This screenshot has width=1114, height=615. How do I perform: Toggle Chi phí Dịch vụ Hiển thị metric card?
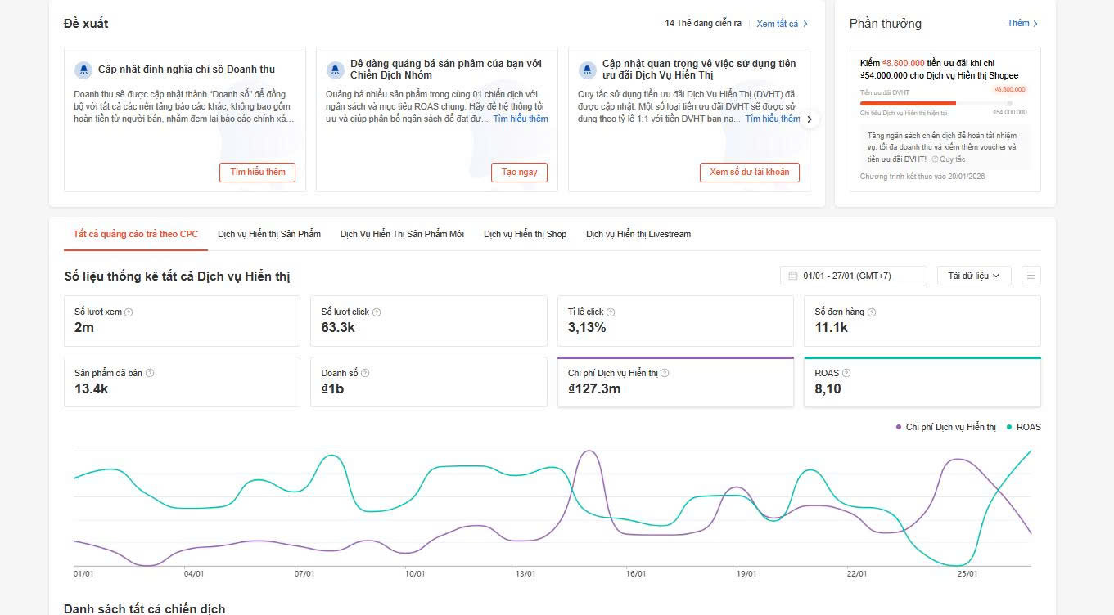[x=675, y=382]
